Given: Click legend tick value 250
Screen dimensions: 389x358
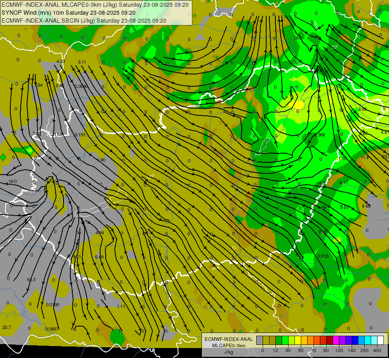Looking at the screenshot, I should point(364,350).
